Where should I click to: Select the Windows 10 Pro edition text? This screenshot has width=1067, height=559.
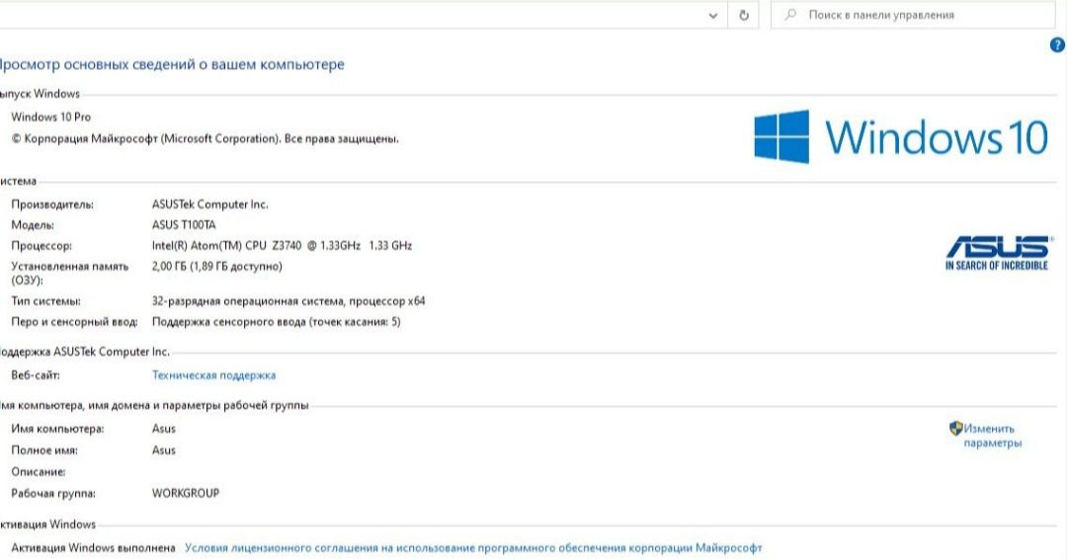click(51, 117)
